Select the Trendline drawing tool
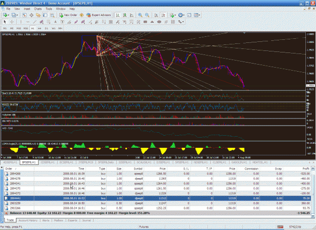This screenshot has width=316, height=230. (35, 22)
